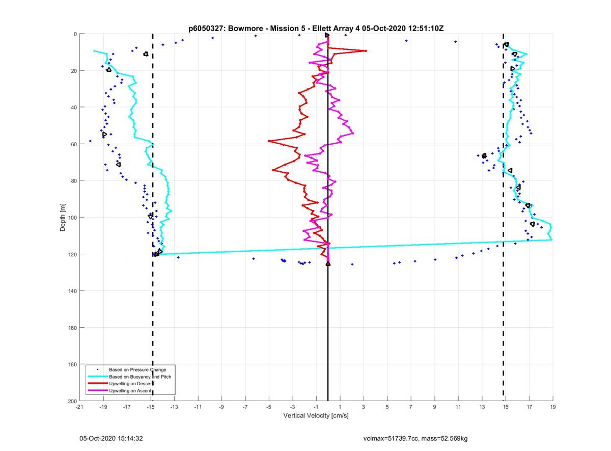611x451 pixels.
Task: Click the cyan line sample in the legend
Action: pos(97,377)
